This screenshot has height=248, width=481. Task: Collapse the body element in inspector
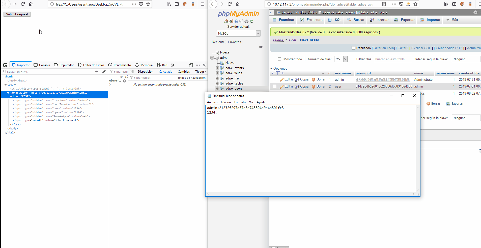coord(6,85)
